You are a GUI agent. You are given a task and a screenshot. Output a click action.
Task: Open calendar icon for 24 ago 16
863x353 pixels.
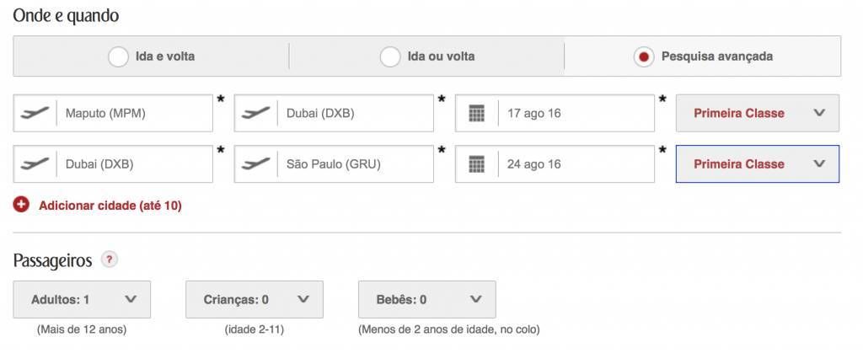click(477, 164)
